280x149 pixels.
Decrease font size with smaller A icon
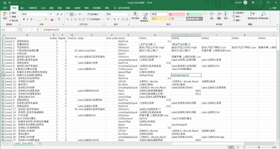62,14
